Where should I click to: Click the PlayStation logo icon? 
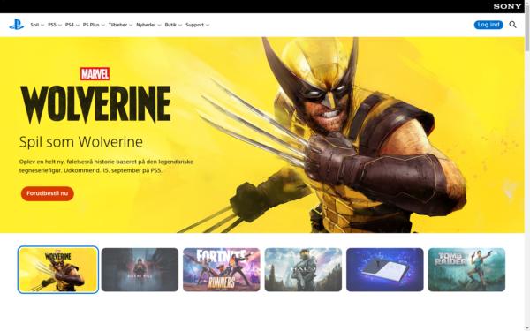coord(16,25)
